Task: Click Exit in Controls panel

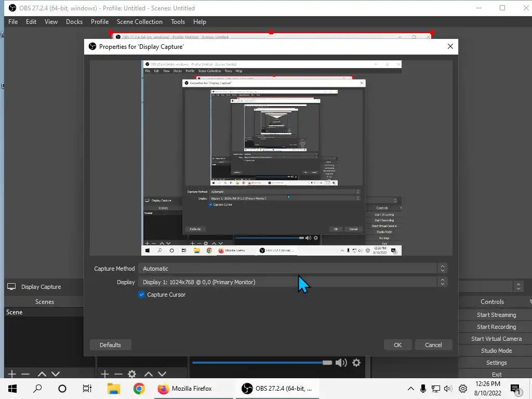Action: 496,374
